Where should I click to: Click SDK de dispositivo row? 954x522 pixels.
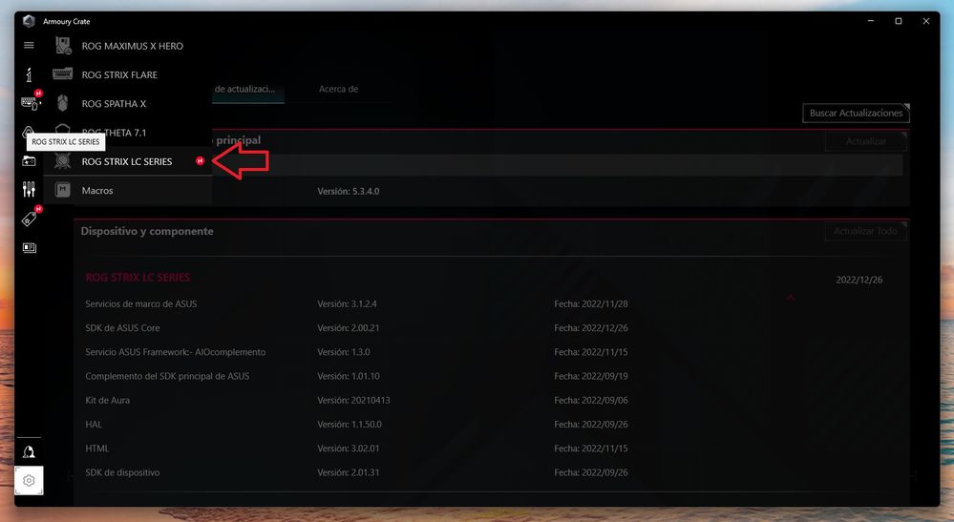122,472
